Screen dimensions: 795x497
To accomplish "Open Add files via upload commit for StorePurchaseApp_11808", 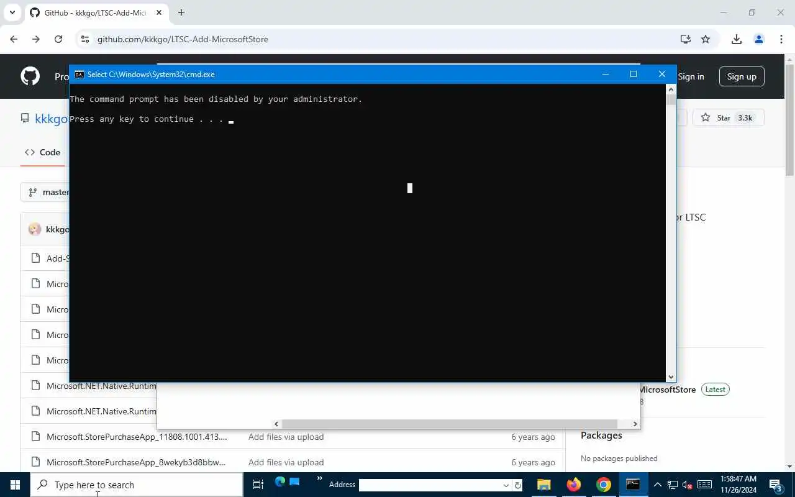I will click(x=286, y=437).
